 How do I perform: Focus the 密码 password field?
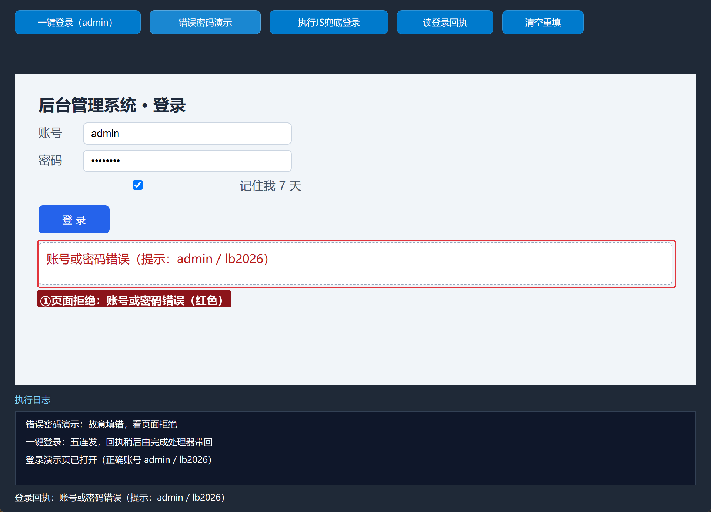(x=187, y=161)
